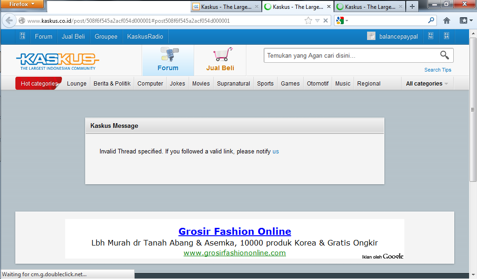Click the Search Tips link

[437, 70]
